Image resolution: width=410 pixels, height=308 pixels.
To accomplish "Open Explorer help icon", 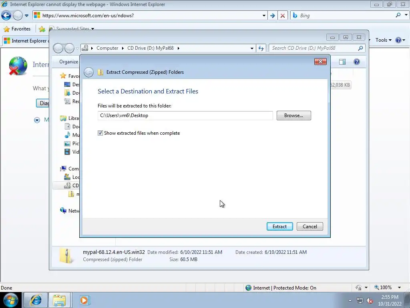I will [x=356, y=61].
